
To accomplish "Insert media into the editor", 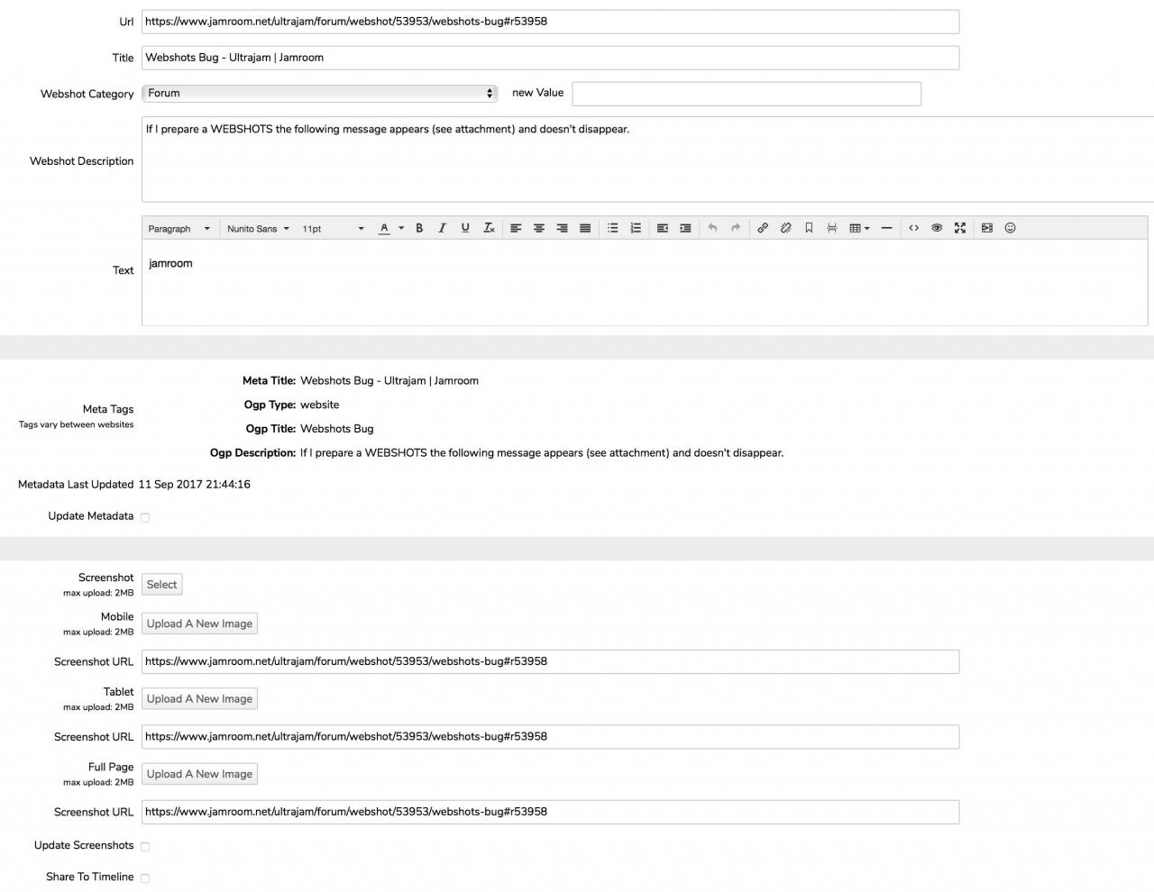I will [x=987, y=228].
